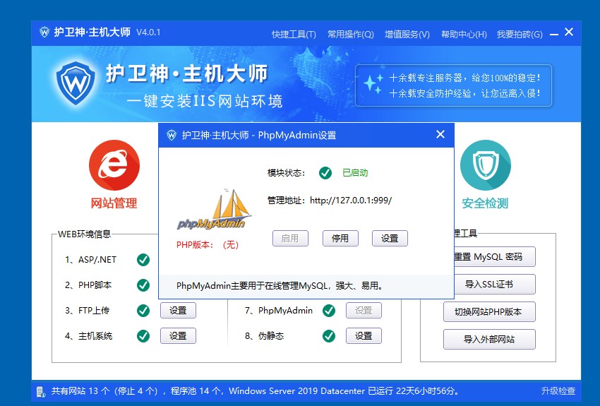Viewport: 600px width, 406px height.
Task: Click the 安全检测 teal shield icon
Action: pyautogui.click(x=485, y=165)
